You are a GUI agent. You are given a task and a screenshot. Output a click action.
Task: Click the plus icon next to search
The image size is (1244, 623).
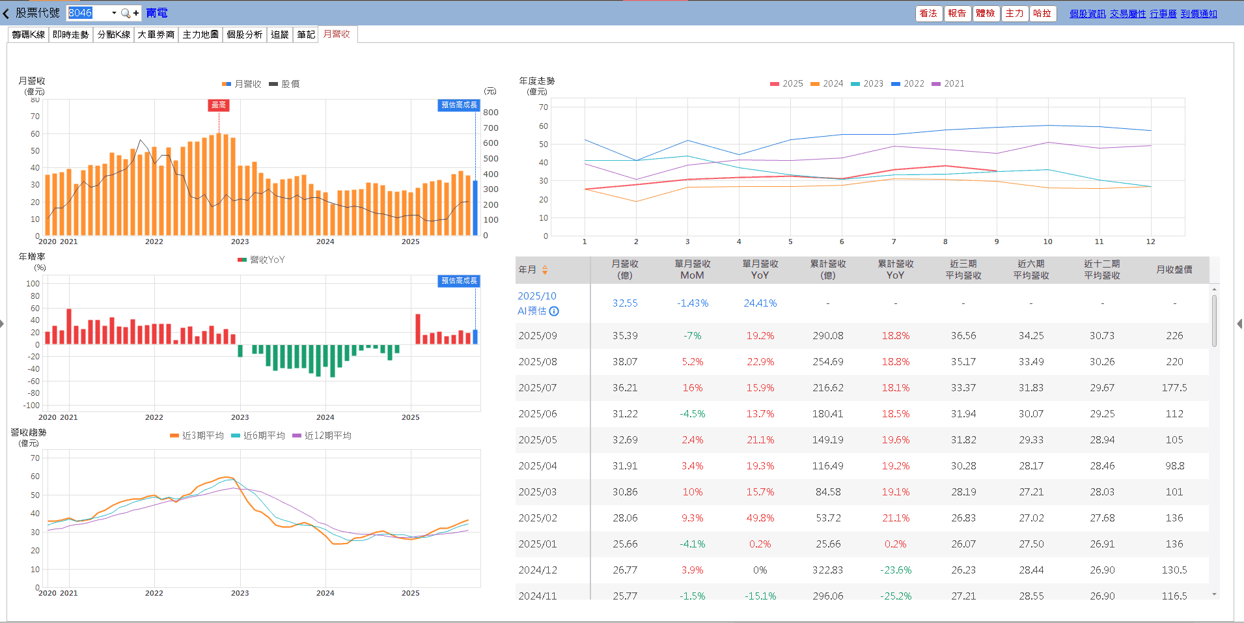(x=136, y=13)
